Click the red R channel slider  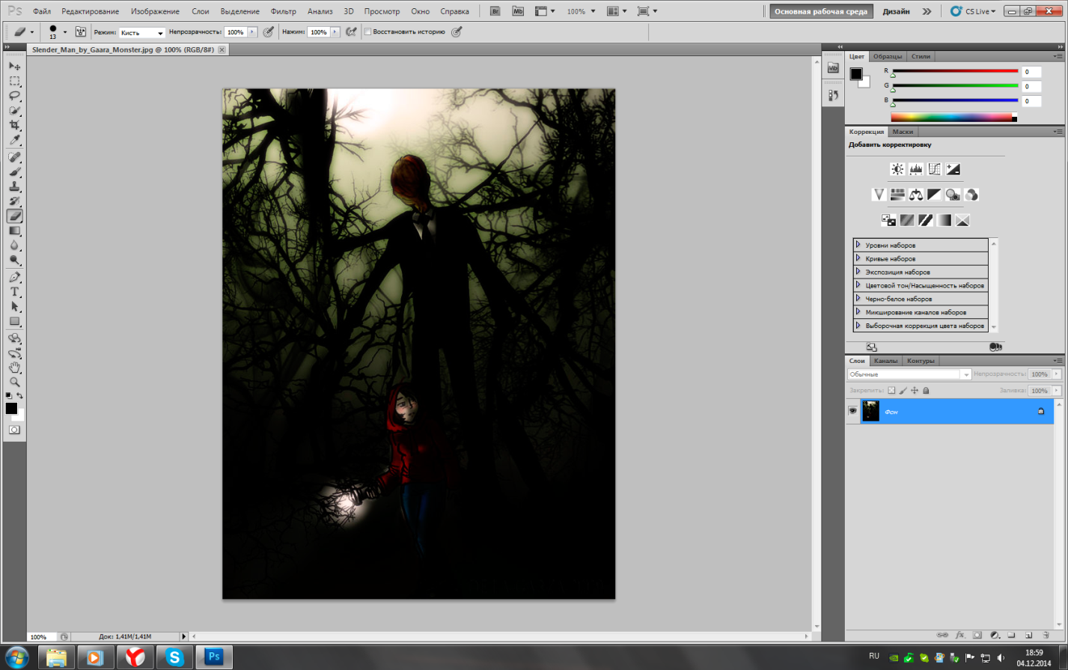coord(955,72)
